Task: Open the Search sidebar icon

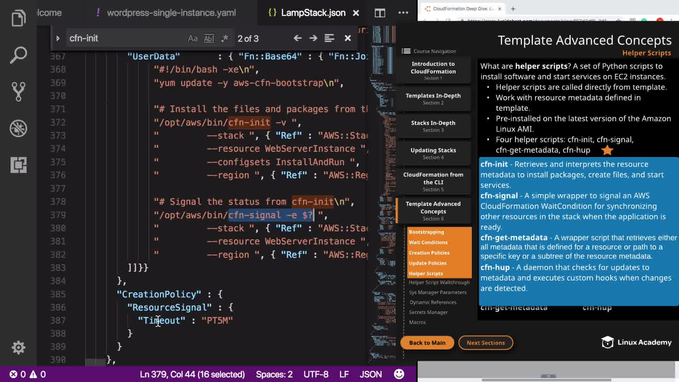Action: click(18, 55)
